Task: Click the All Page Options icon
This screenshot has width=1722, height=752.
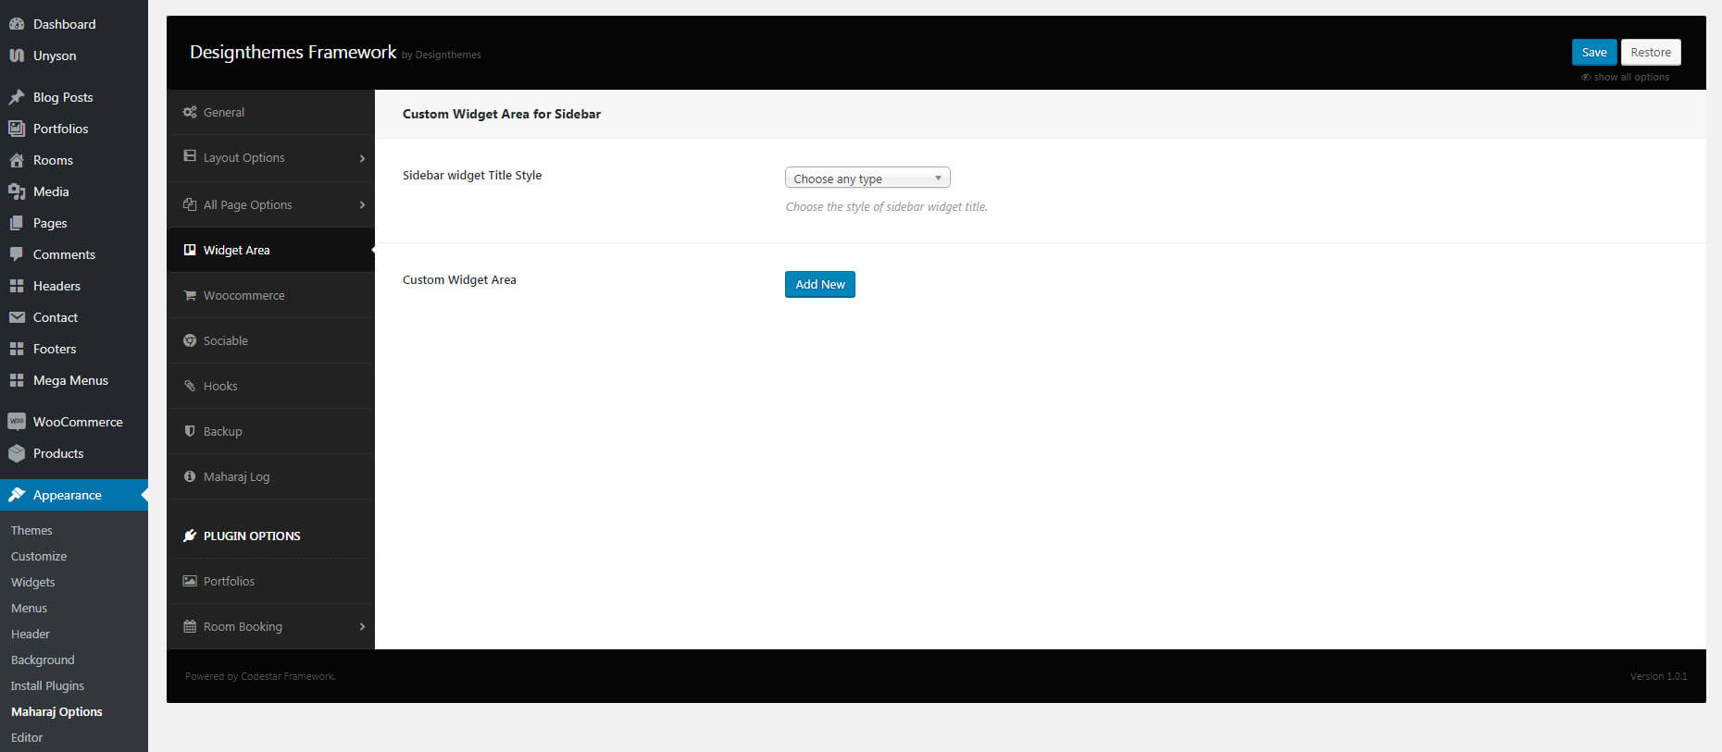Action: [x=190, y=204]
